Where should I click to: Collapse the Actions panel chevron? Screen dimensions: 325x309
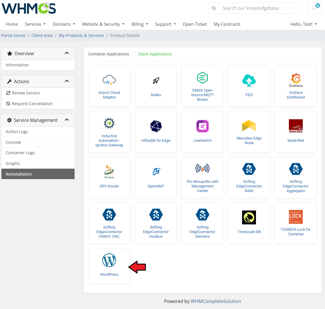tap(67, 81)
